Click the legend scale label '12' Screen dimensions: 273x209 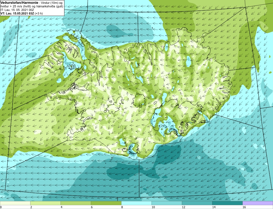[183, 207]
